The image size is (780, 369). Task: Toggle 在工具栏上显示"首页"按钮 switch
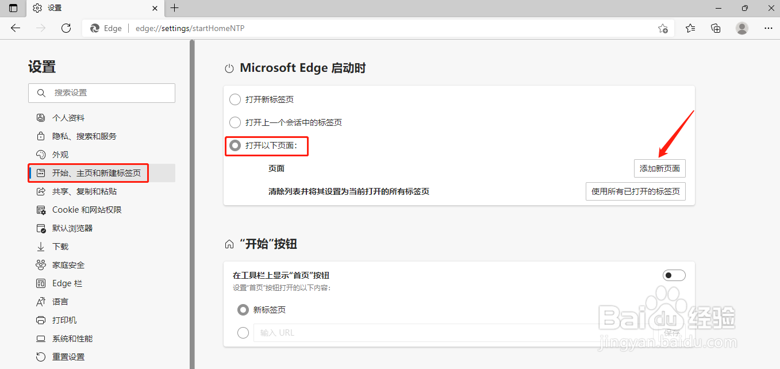coord(674,275)
